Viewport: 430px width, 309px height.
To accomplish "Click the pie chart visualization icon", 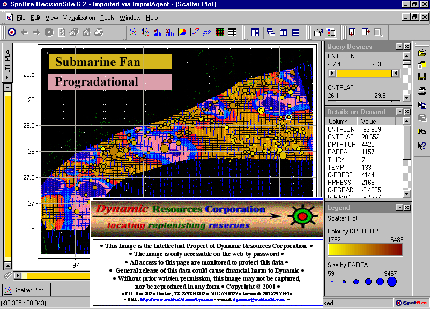I will (182, 33).
